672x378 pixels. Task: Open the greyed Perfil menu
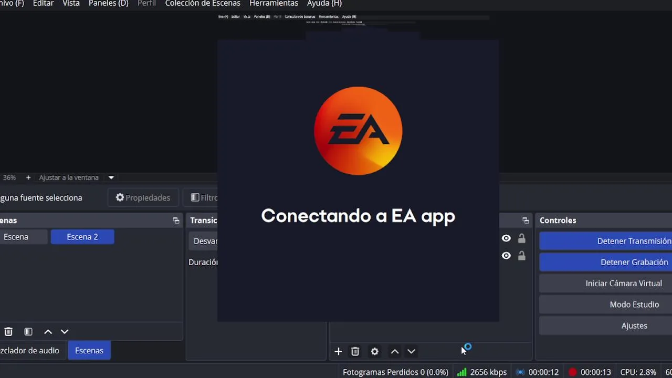click(x=146, y=4)
